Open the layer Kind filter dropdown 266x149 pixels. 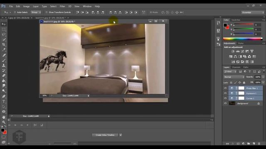pyautogui.click(x=230, y=72)
